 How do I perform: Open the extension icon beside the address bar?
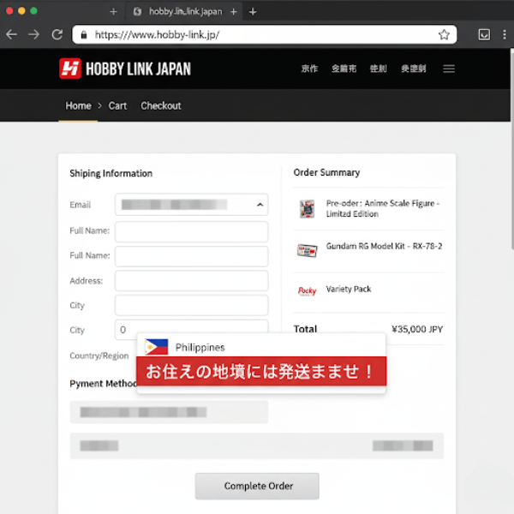pyautogui.click(x=484, y=34)
